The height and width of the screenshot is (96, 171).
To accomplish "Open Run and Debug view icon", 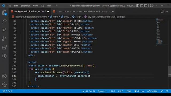I will click(4, 38).
